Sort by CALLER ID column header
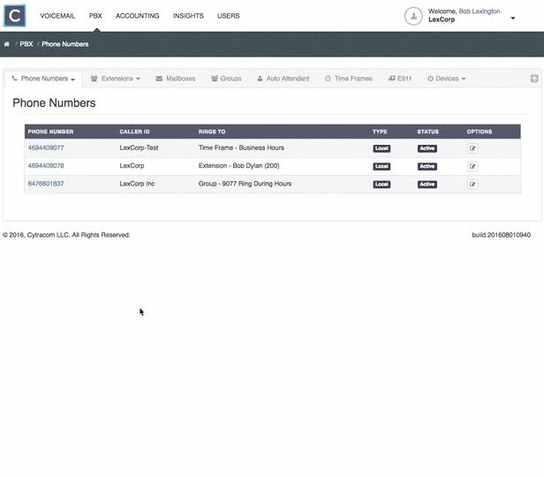Image resolution: width=544 pixels, height=477 pixels. (134, 132)
